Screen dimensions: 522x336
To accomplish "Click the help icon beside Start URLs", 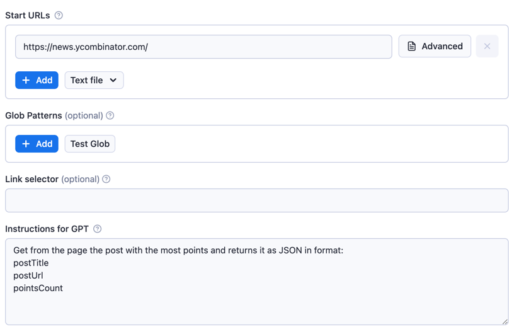I will pos(59,15).
